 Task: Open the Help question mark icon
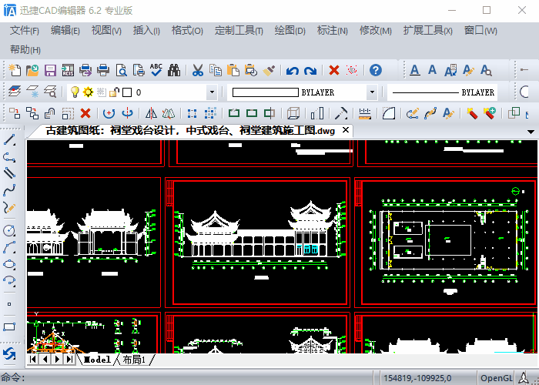376,71
